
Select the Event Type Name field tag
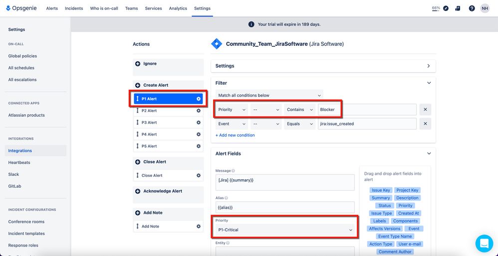395,237
